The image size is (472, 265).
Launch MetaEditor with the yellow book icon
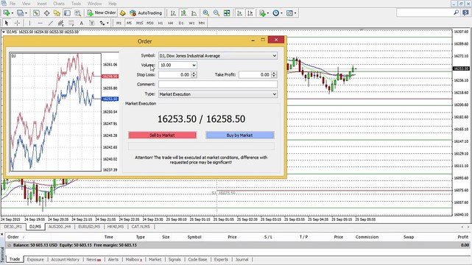point(122,13)
